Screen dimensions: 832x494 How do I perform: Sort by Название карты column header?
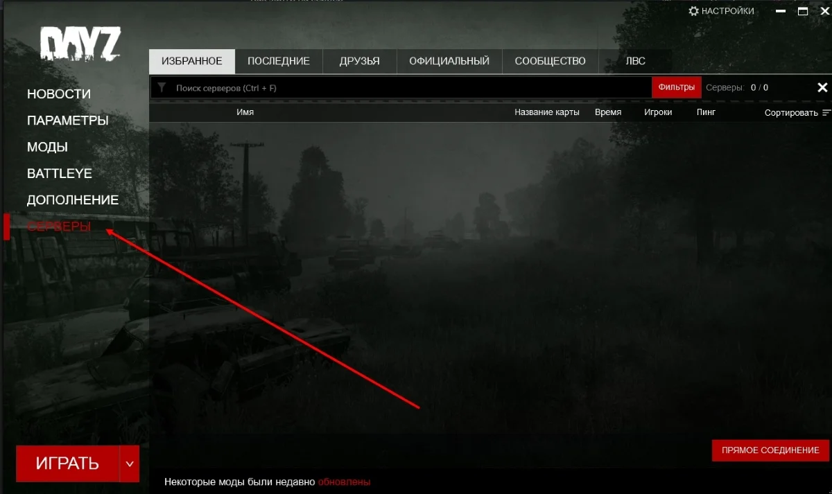(x=547, y=112)
